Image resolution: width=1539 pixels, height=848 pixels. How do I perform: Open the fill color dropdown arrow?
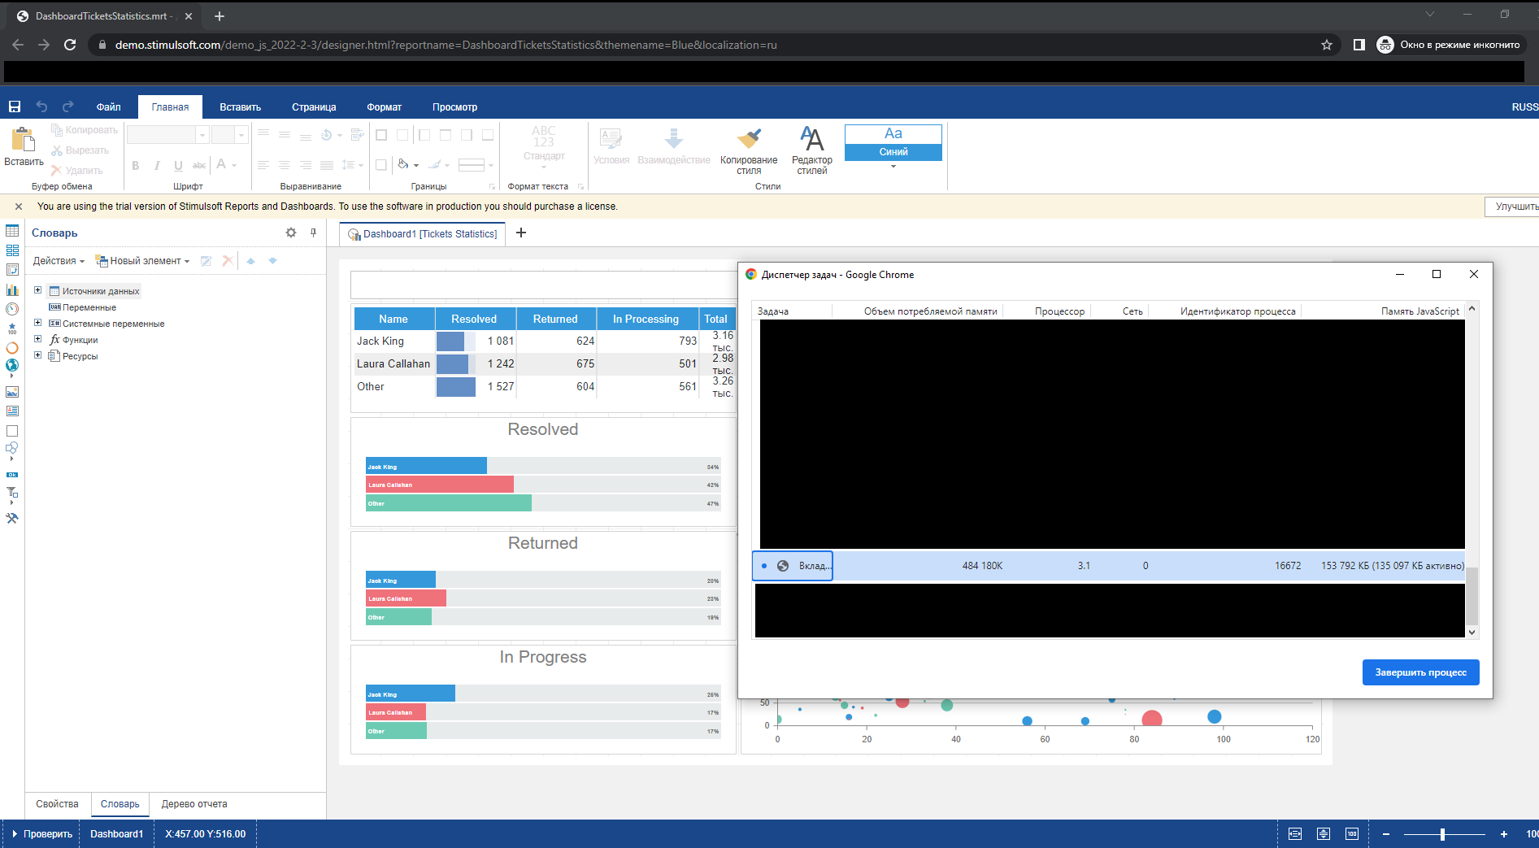tap(415, 165)
